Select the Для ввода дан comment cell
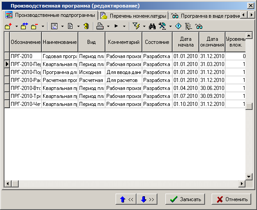Image resolution: width=257 pixels, height=210 pixels. coord(124,72)
